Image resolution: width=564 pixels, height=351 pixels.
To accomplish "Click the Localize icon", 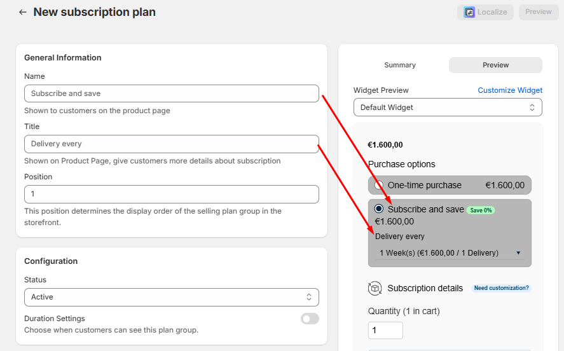I will tap(470, 12).
